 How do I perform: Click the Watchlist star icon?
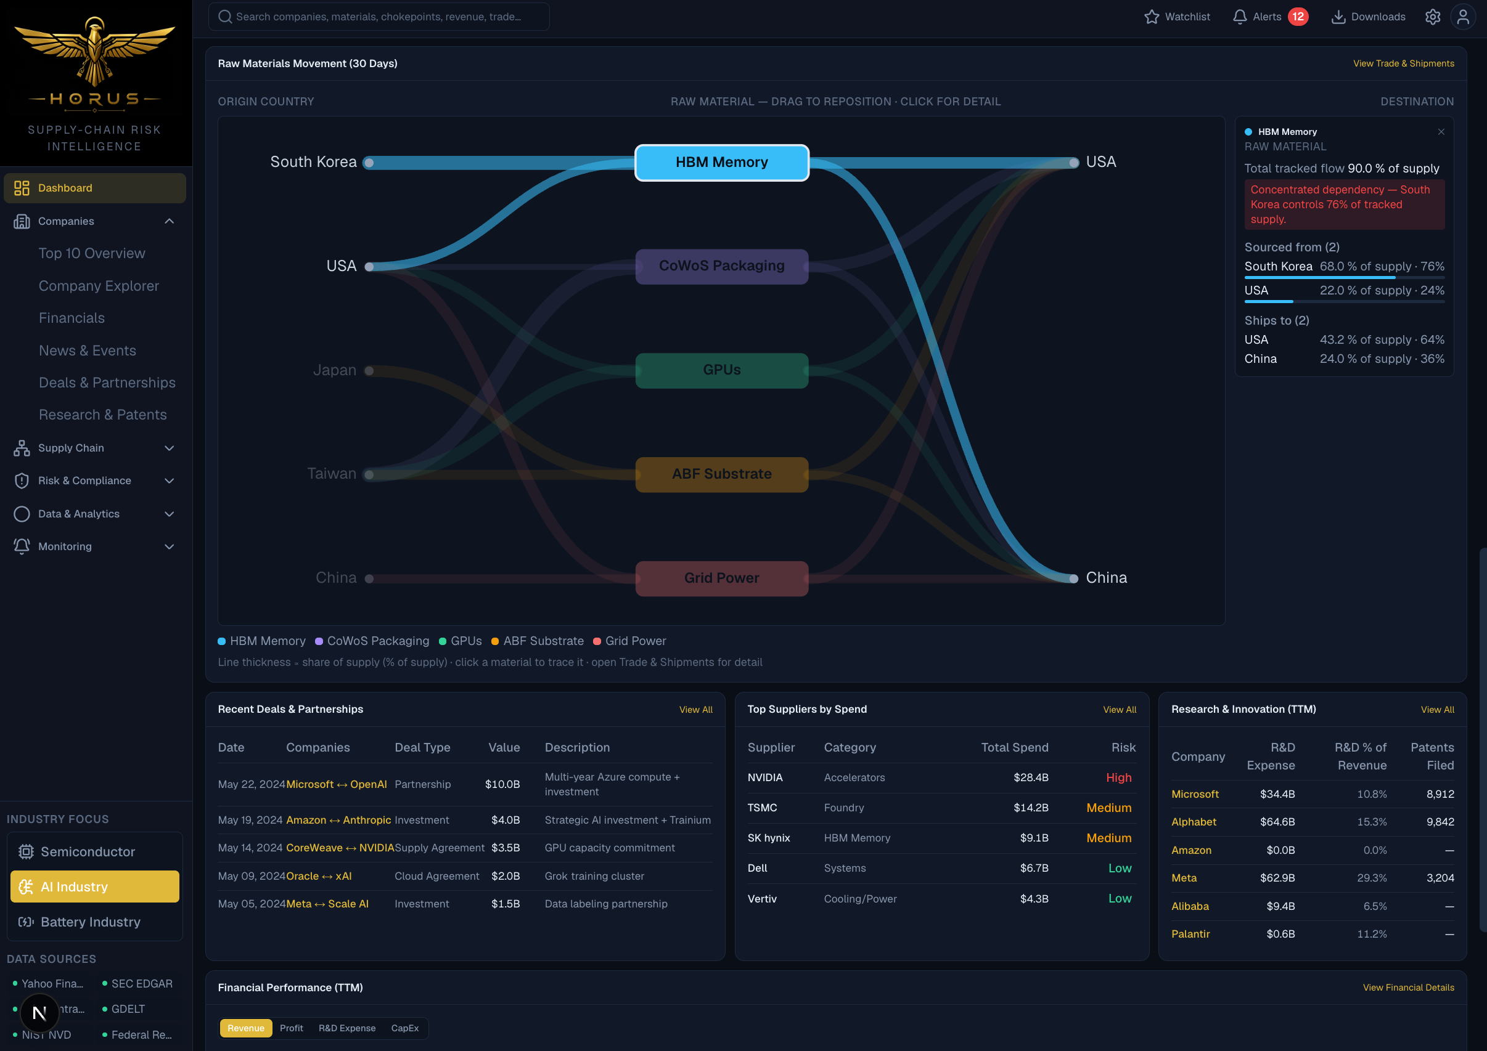tap(1152, 17)
